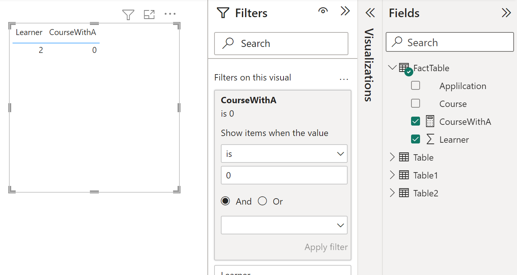
Task: Click the magnifier icon in Fields search
Action: (x=397, y=42)
